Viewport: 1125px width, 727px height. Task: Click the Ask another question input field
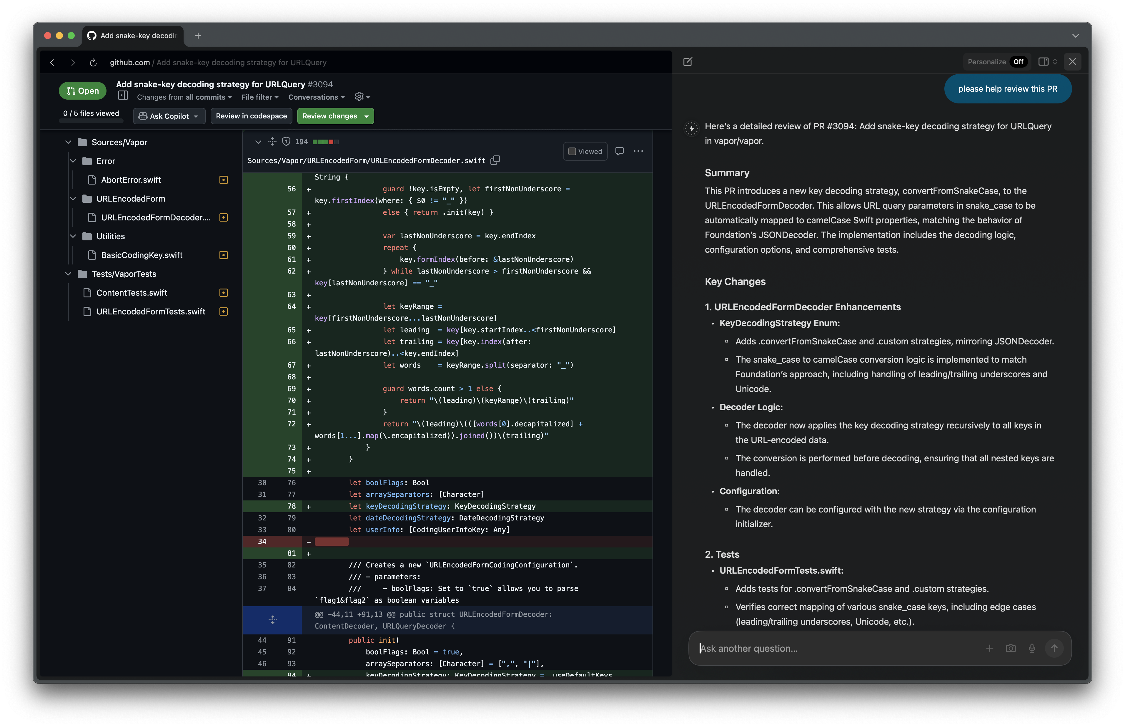click(x=836, y=648)
